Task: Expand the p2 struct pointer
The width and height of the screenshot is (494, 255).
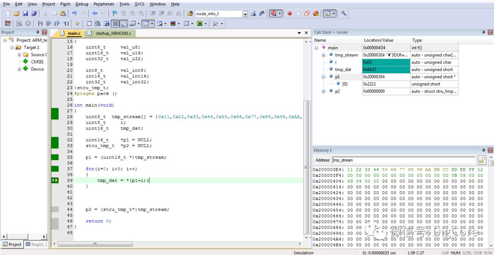Action: (x=323, y=92)
